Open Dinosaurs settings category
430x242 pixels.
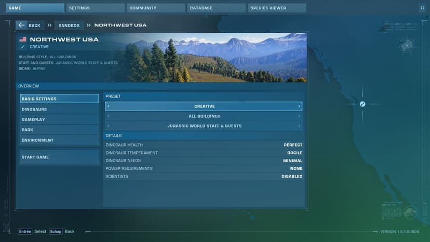click(59, 109)
